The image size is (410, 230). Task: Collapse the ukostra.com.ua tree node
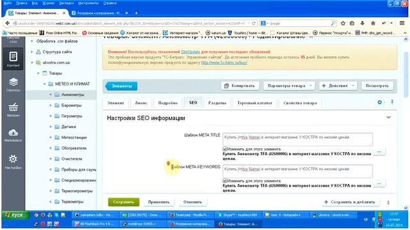32,63
